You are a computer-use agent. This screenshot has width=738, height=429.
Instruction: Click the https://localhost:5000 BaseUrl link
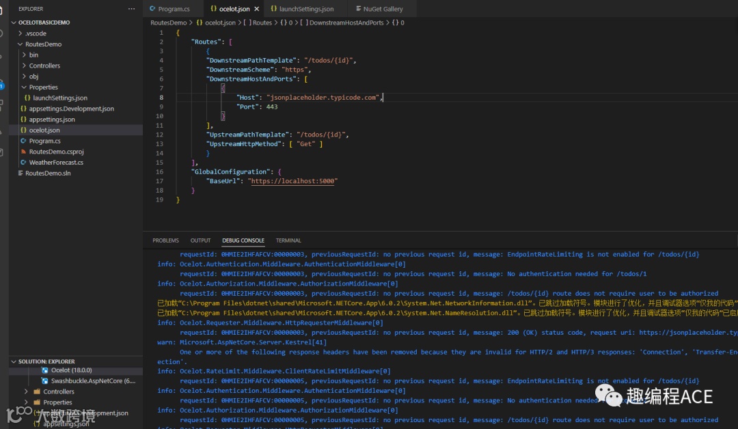(x=294, y=182)
